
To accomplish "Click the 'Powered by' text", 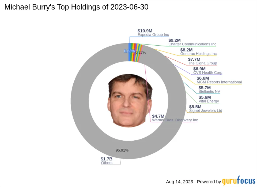I will 209,182.
